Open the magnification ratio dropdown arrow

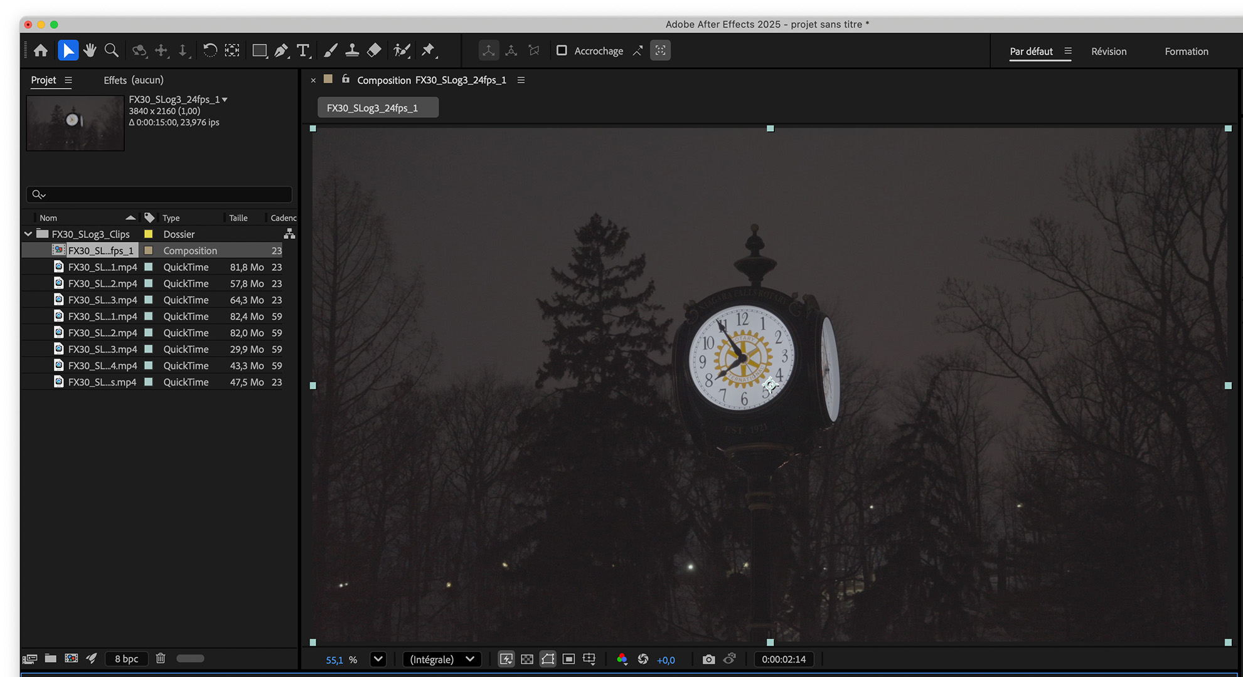(378, 659)
